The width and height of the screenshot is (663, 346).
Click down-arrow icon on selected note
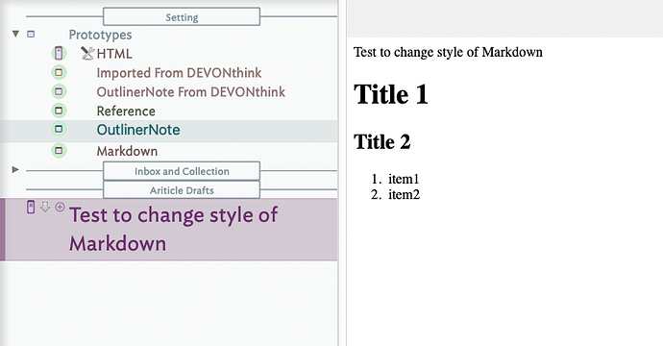point(45,207)
